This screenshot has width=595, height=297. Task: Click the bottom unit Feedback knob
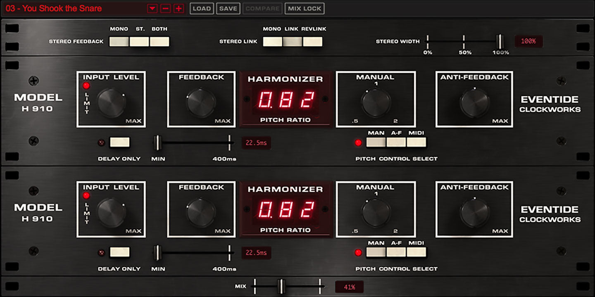pyautogui.click(x=201, y=213)
